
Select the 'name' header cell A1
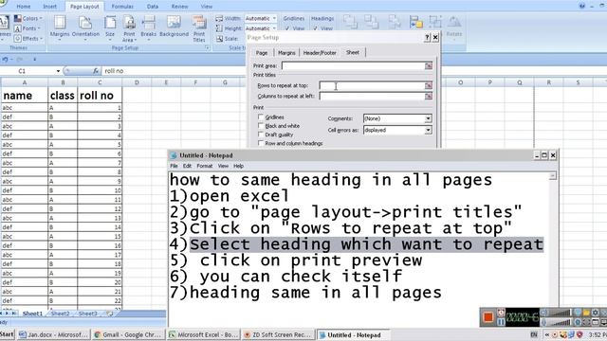tap(24, 96)
